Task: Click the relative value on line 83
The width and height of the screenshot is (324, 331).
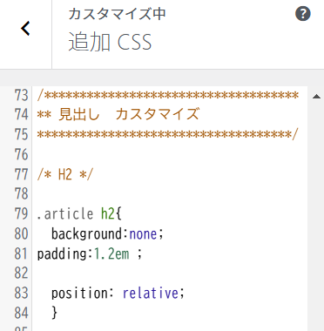Action: tap(151, 293)
